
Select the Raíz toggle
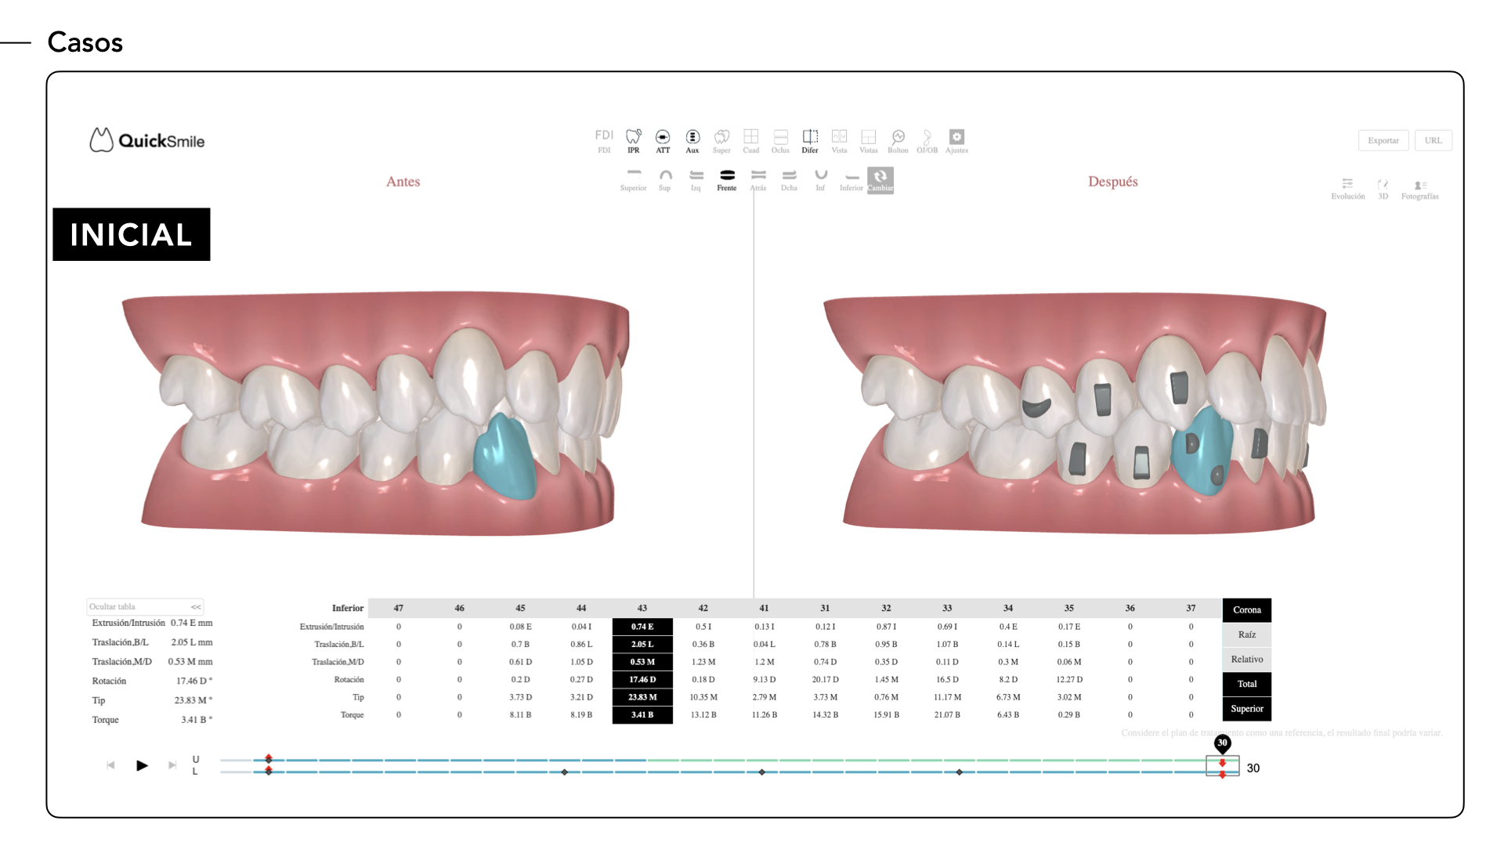[1247, 634]
